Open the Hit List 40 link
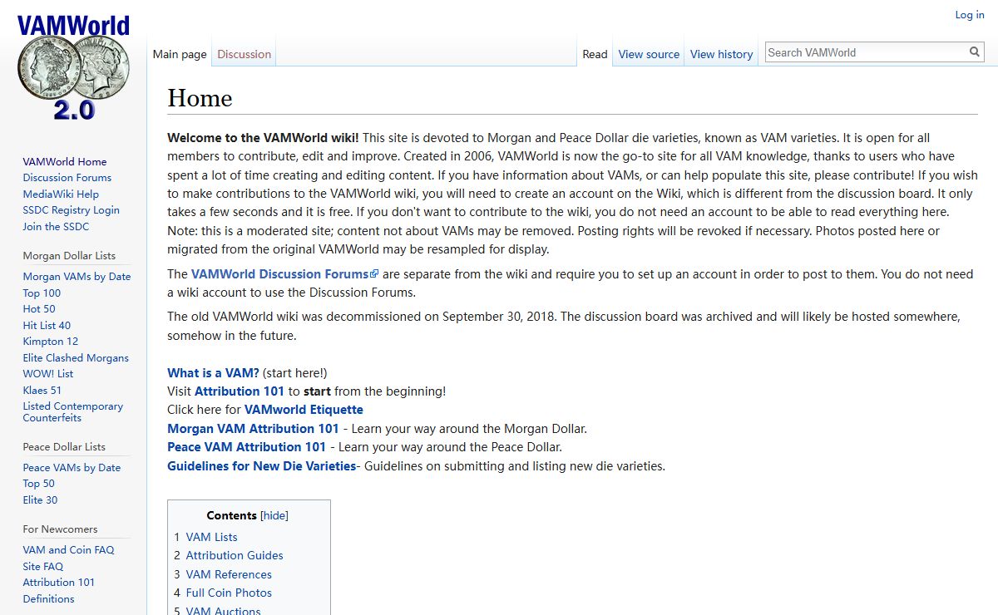998x615 pixels. (x=47, y=325)
